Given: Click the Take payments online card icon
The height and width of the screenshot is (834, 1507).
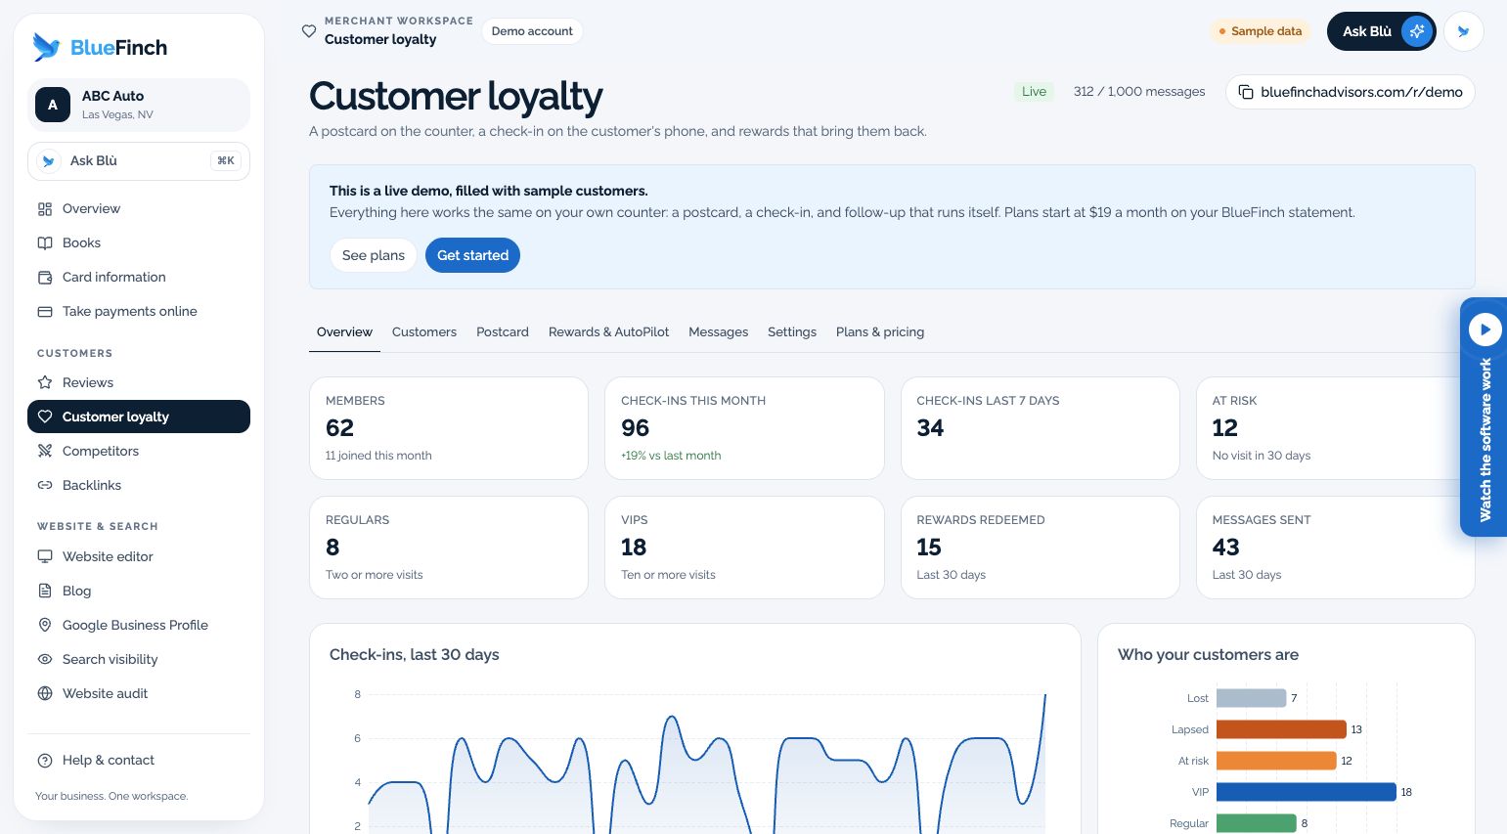Looking at the screenshot, I should [45, 311].
